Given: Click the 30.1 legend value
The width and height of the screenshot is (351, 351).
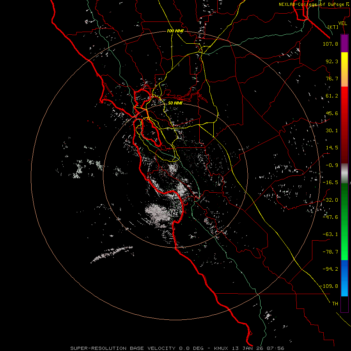Looking at the screenshot, I should coord(332,131).
